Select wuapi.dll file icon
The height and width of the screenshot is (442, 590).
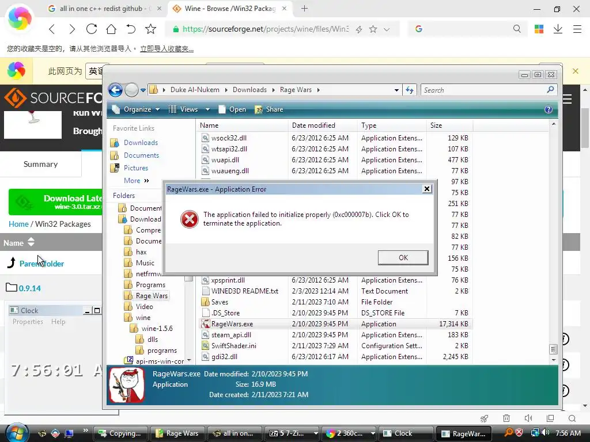point(205,160)
